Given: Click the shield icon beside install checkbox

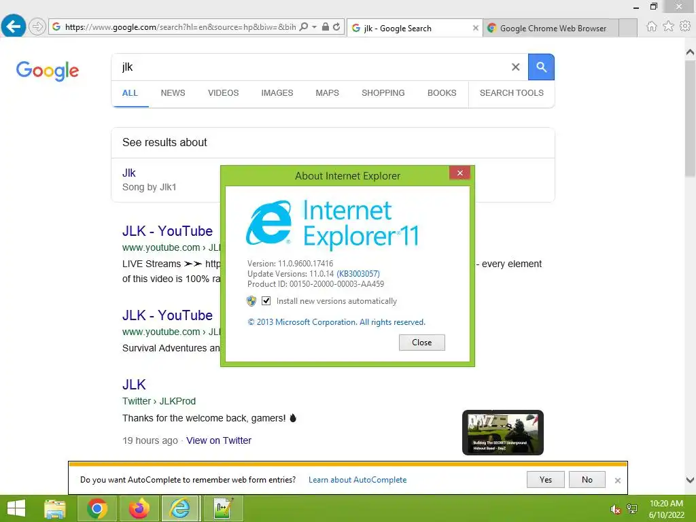Looking at the screenshot, I should tap(251, 301).
